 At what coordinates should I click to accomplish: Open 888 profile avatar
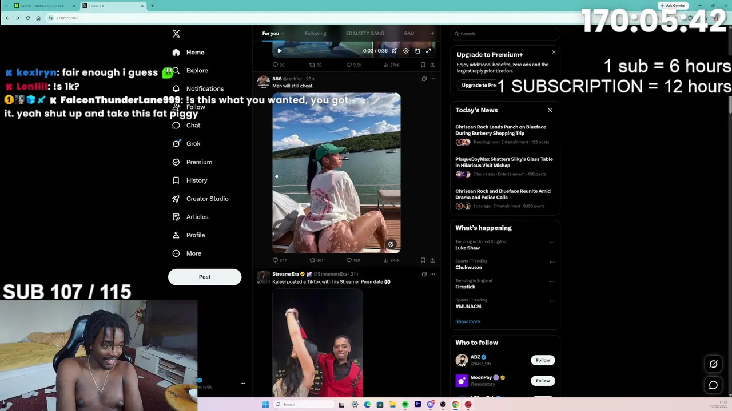[x=264, y=82]
